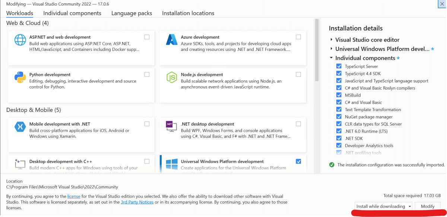Click the installation location path text
447x217 pixels.
[x=62, y=187]
